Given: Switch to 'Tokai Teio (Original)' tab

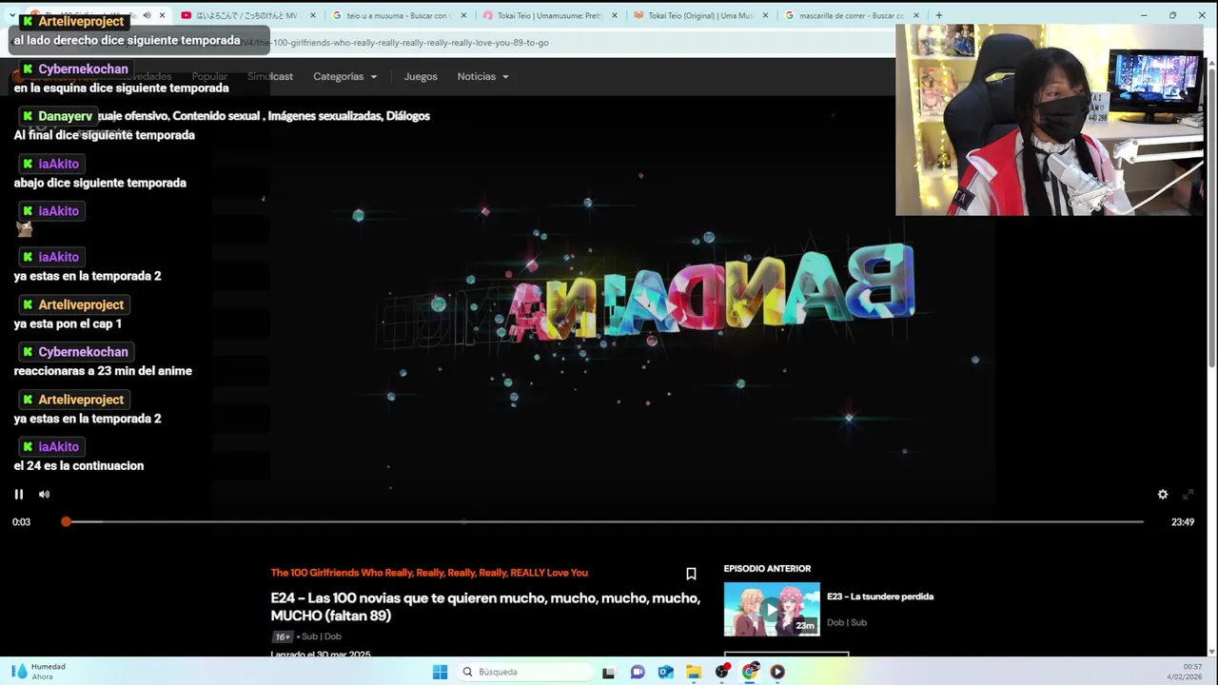Looking at the screenshot, I should point(699,15).
